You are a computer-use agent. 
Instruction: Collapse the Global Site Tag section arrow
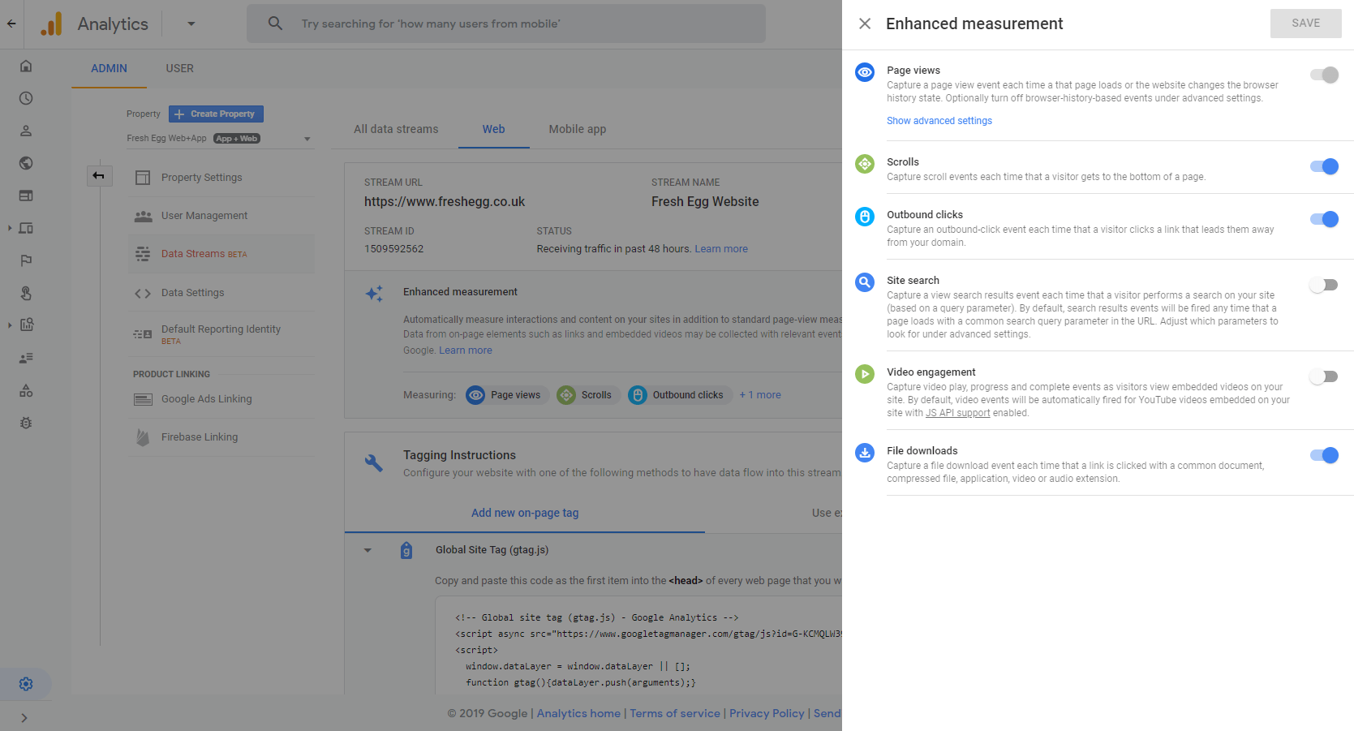pyautogui.click(x=368, y=550)
